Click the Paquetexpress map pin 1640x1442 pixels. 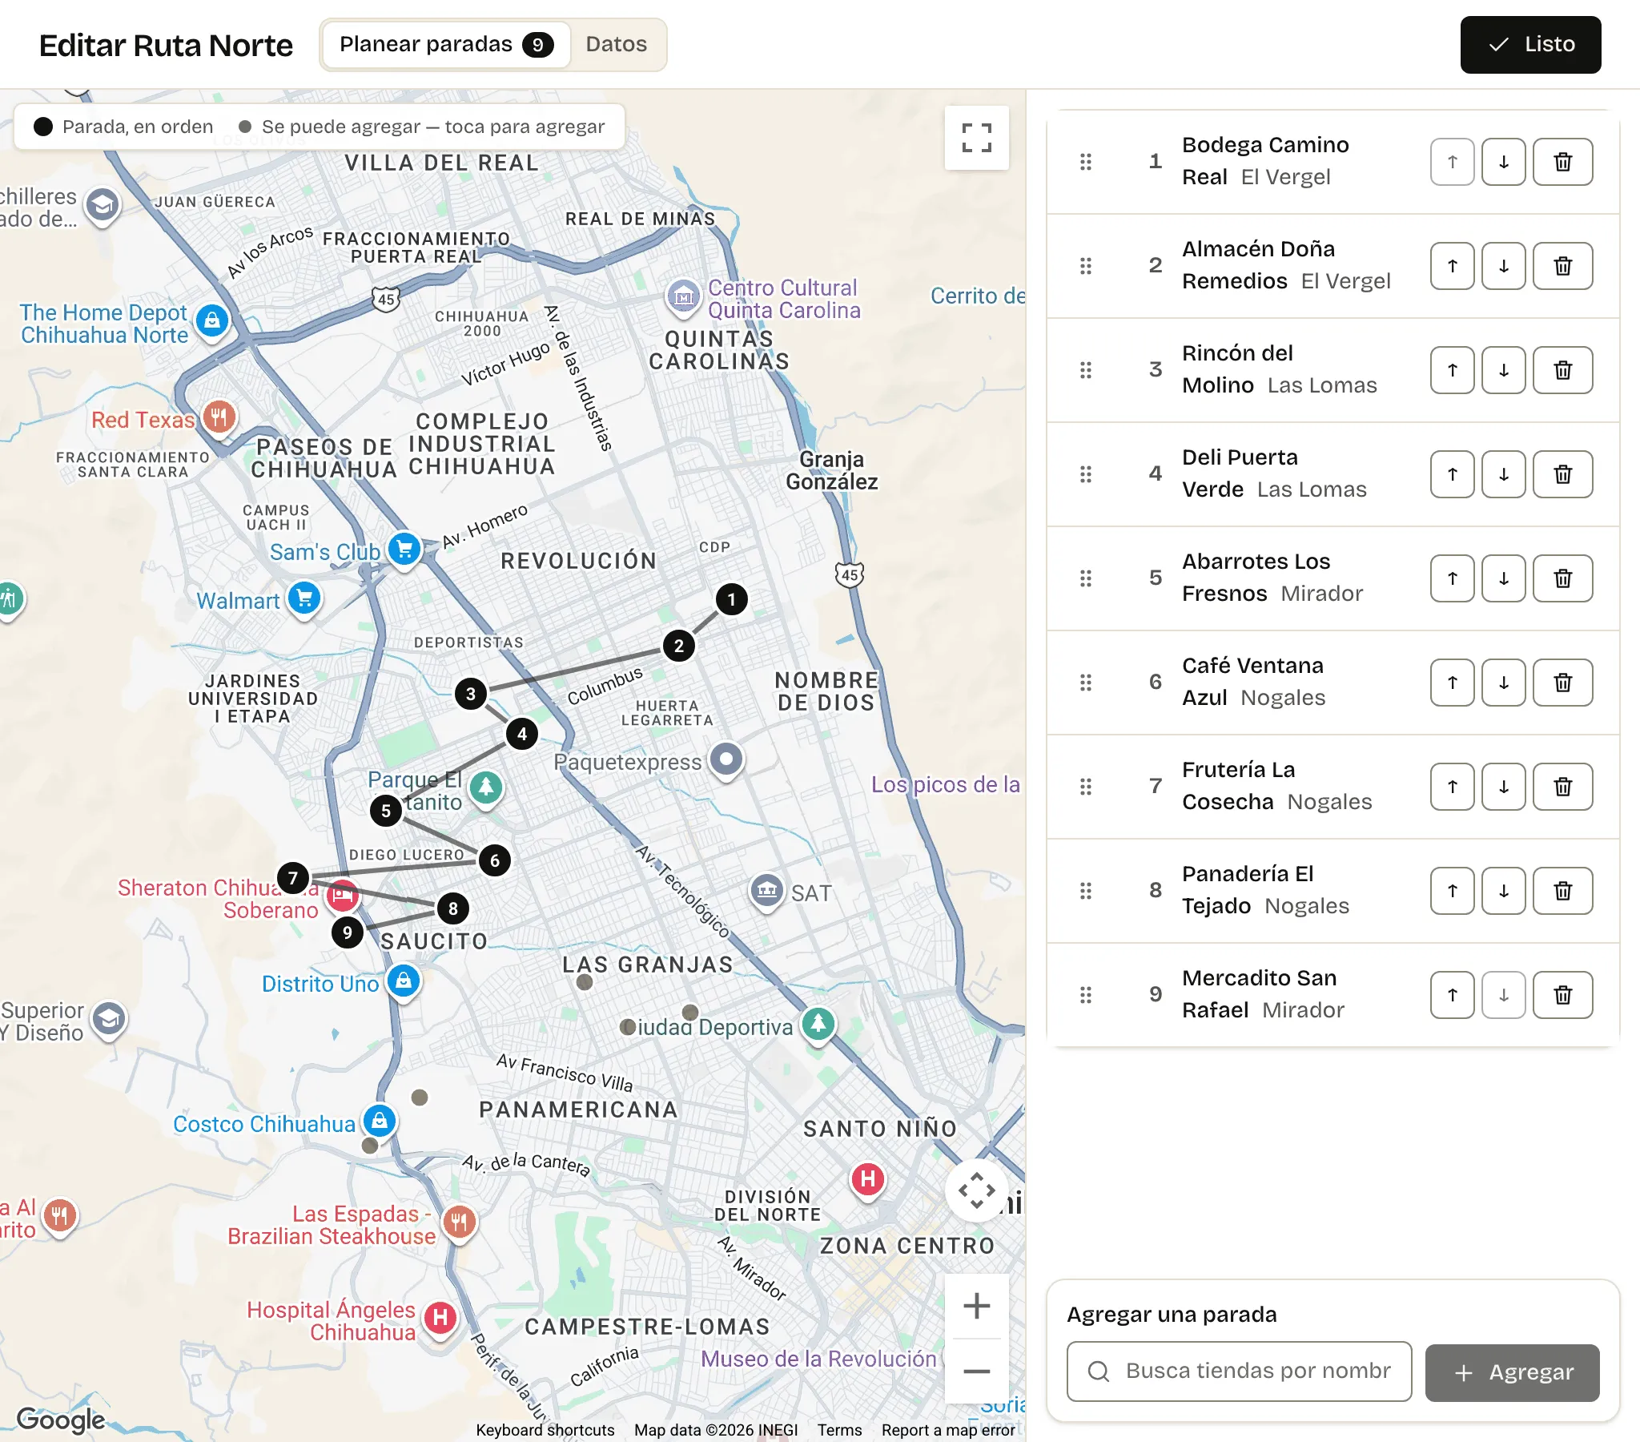(726, 759)
